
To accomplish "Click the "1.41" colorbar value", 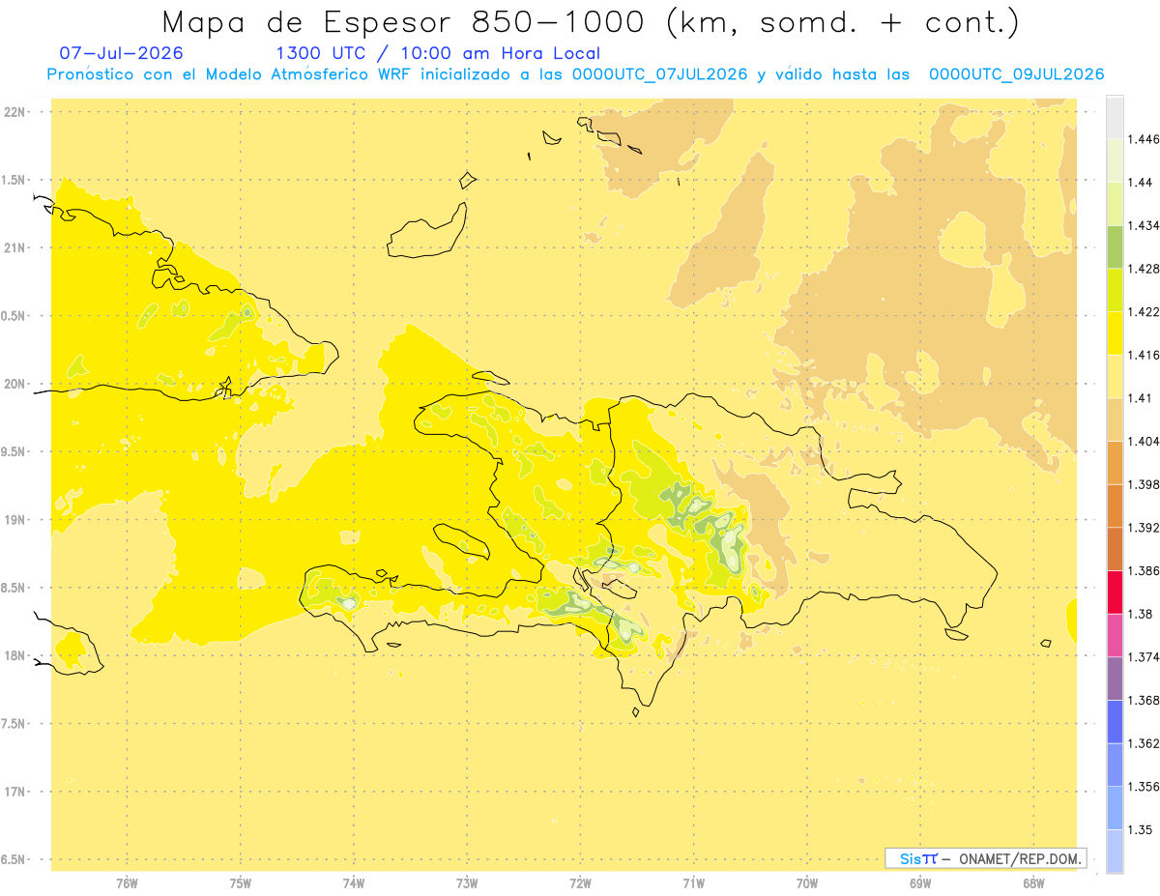I will [1139, 398].
